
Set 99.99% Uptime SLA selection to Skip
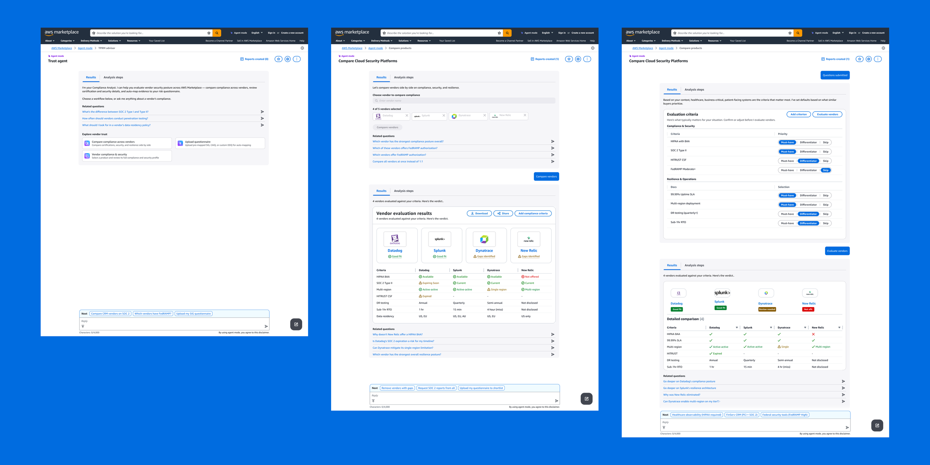point(825,196)
